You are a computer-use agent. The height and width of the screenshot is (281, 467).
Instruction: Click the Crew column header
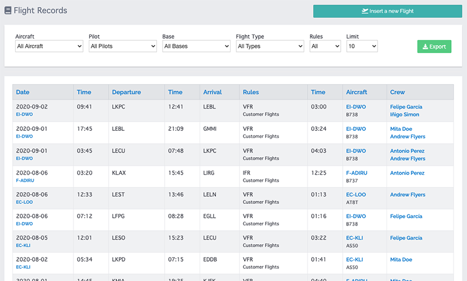(398, 92)
